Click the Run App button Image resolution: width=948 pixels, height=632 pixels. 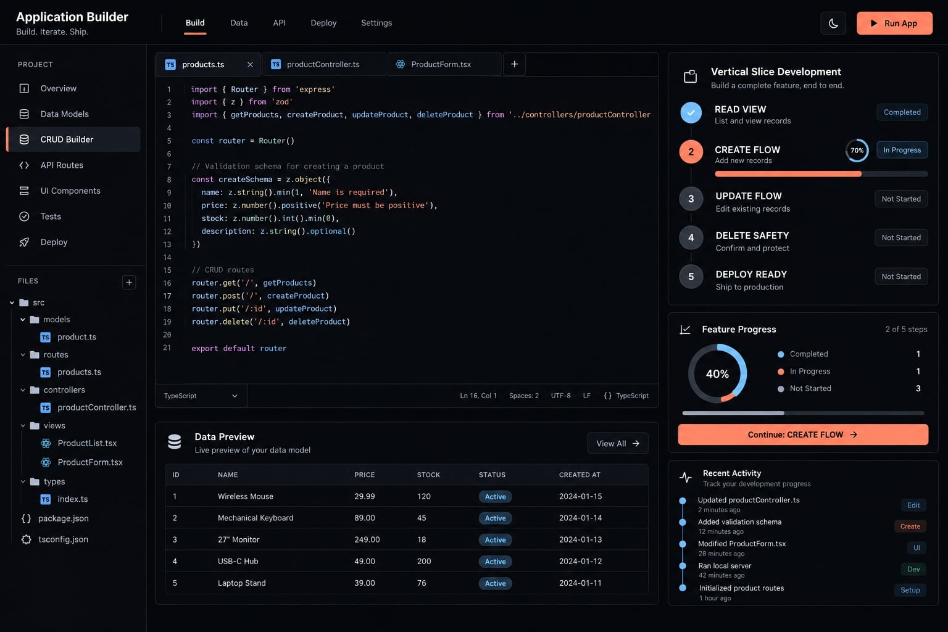894,23
